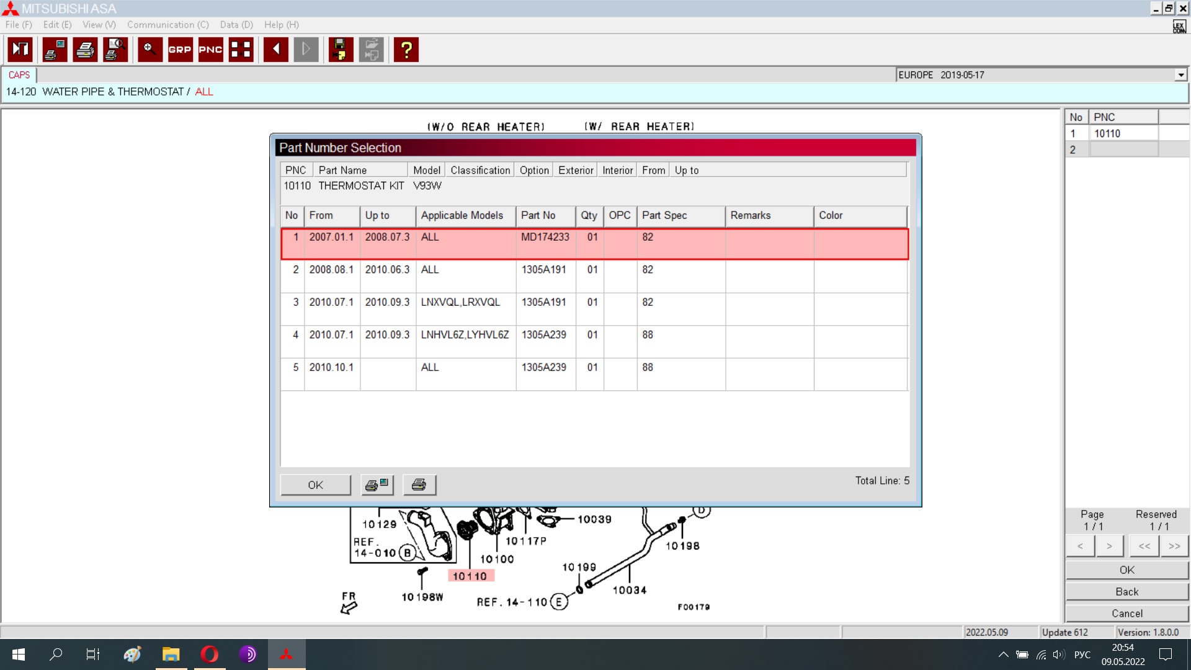Click the zoom magnifier tool
The image size is (1191, 670).
pyautogui.click(x=149, y=50)
